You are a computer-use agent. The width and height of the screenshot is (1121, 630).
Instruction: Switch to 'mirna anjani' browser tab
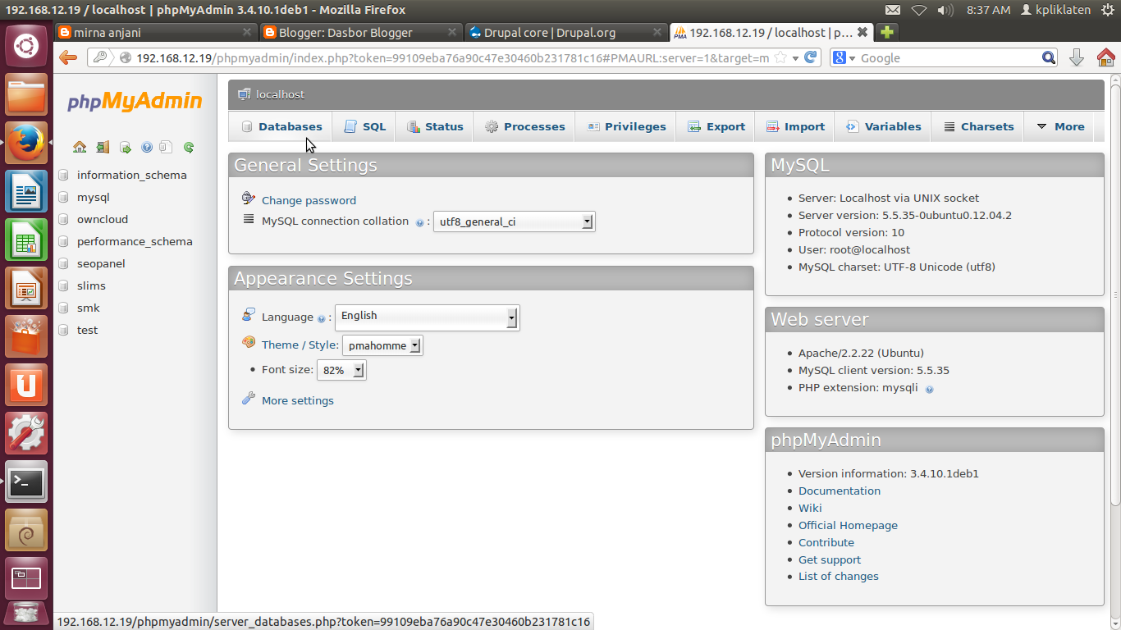coord(156,33)
